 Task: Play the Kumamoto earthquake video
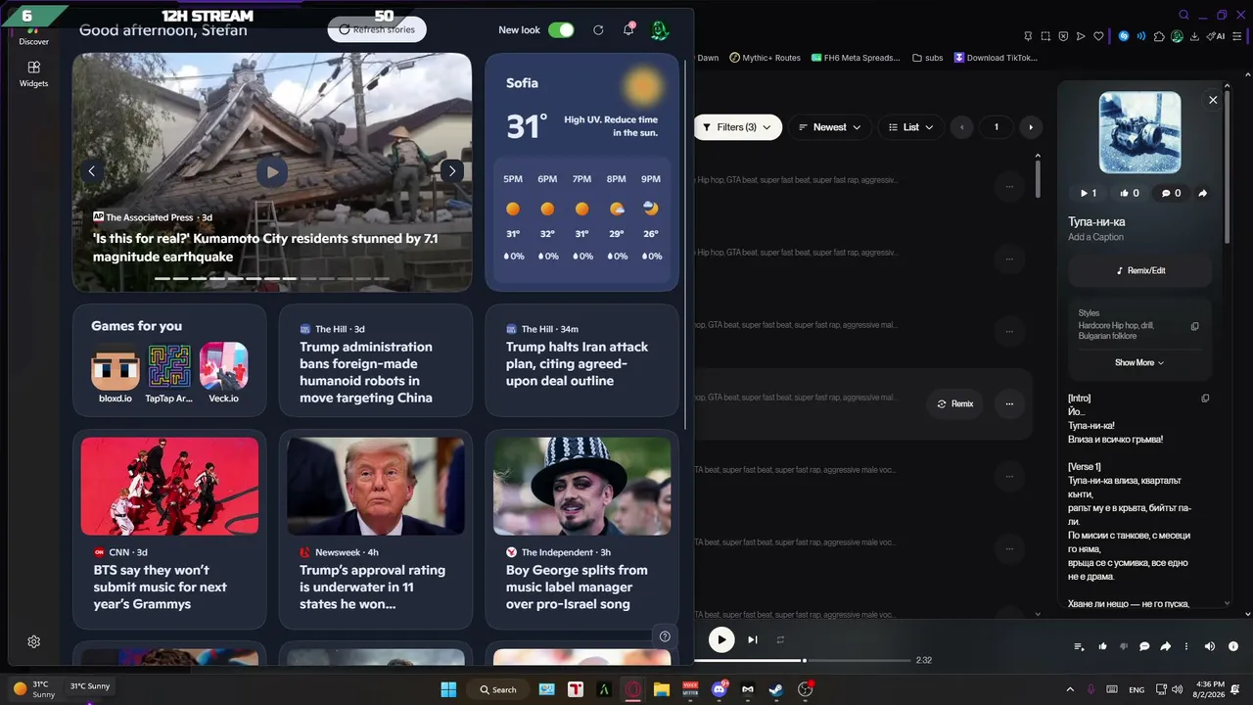click(271, 172)
